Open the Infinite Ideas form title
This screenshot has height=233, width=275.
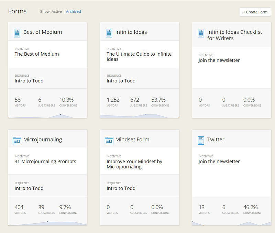[x=131, y=32]
